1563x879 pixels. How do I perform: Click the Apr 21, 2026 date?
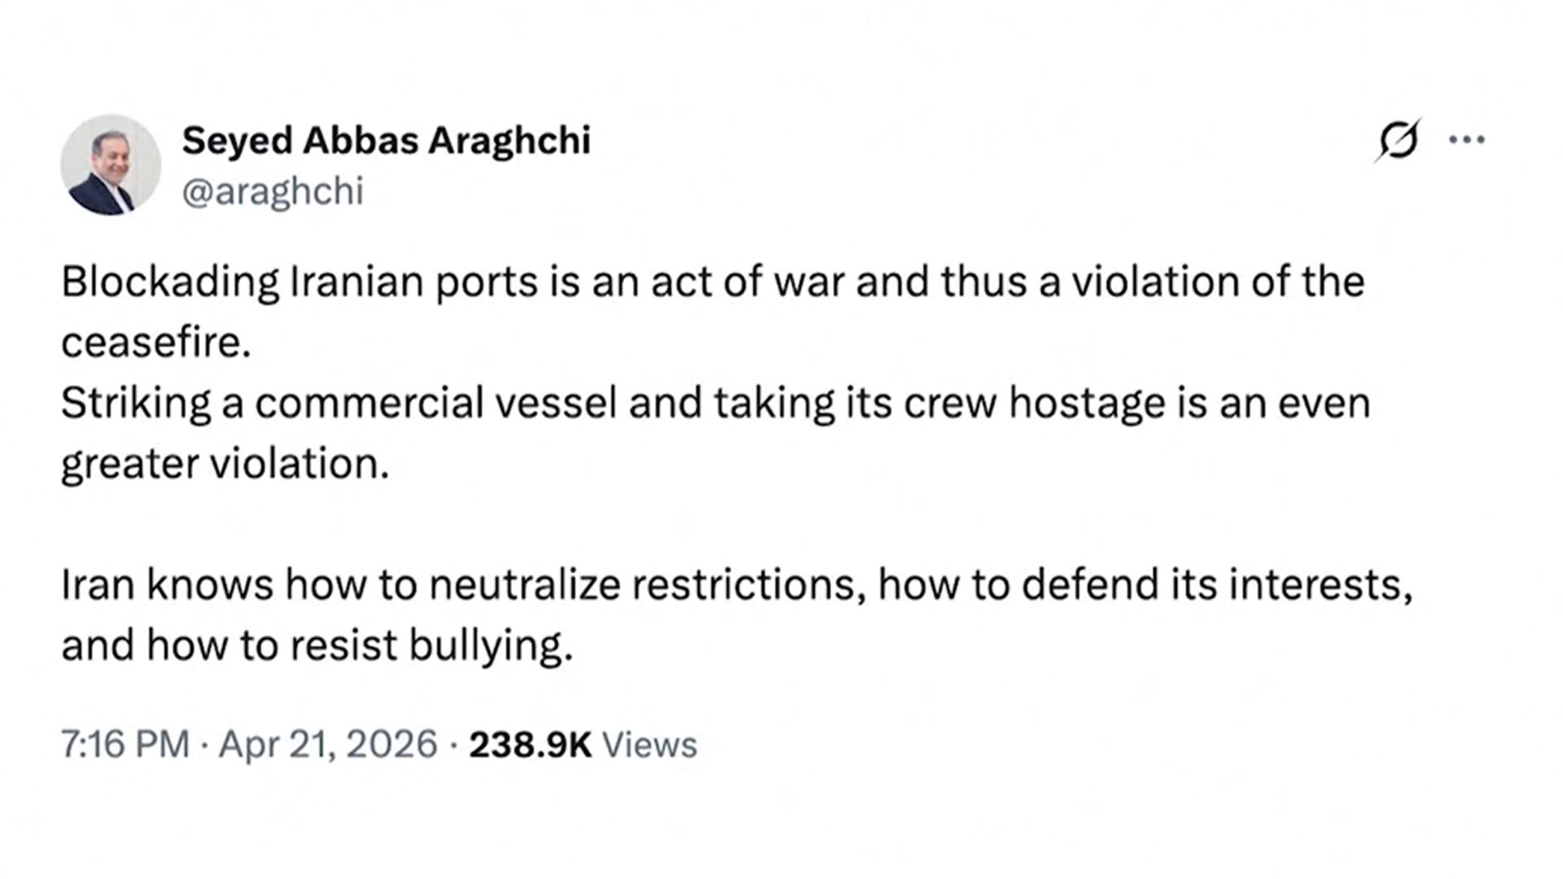coord(328,744)
